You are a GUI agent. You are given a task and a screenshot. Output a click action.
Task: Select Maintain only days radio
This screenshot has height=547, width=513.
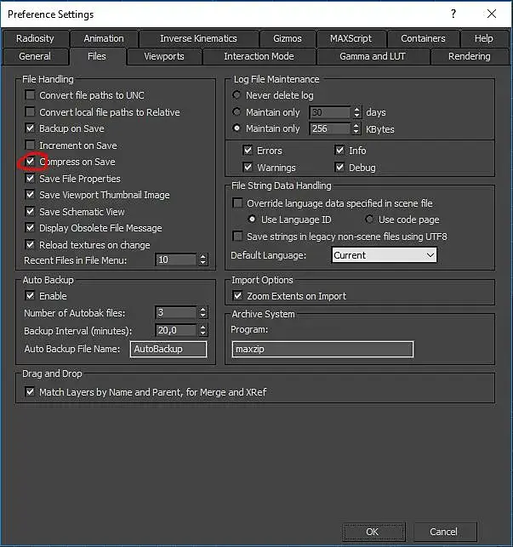[237, 112]
